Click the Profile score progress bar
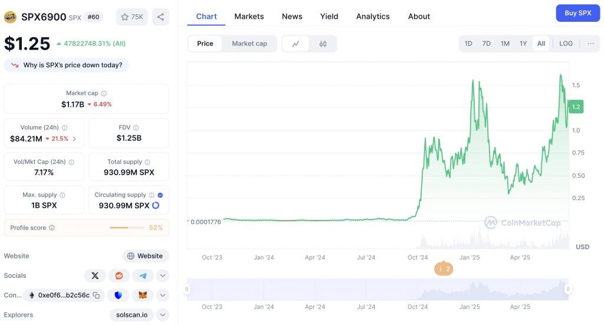The height and width of the screenshot is (325, 604). (x=127, y=228)
